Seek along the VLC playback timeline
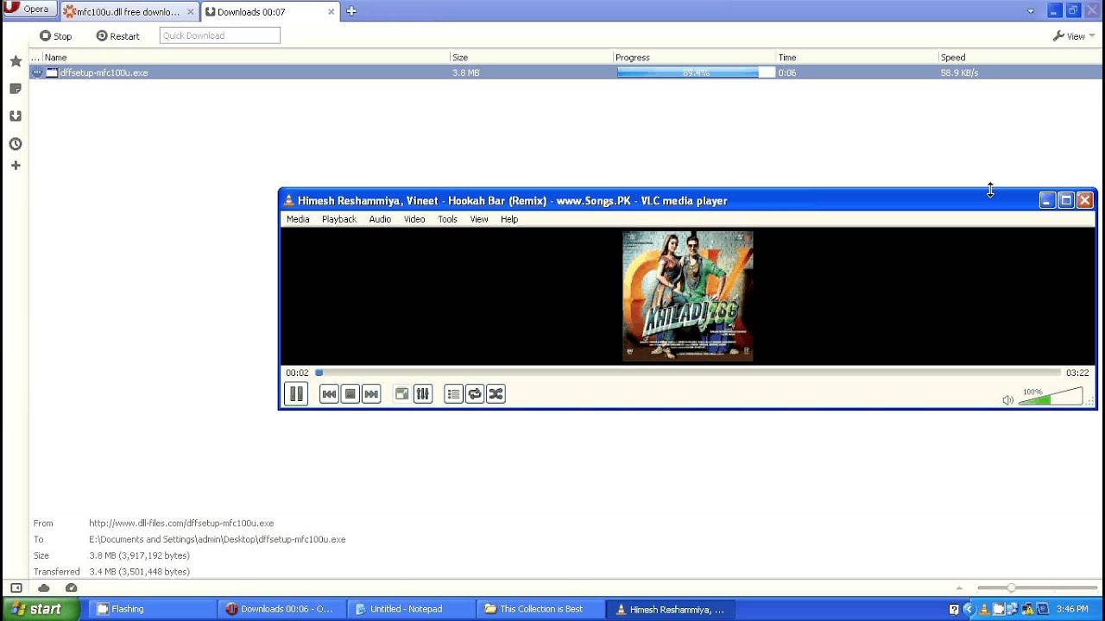Viewport: 1105px width, 621px height. click(x=688, y=373)
